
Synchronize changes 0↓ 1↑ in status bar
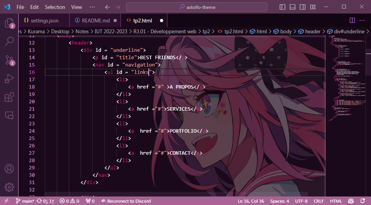46,201
